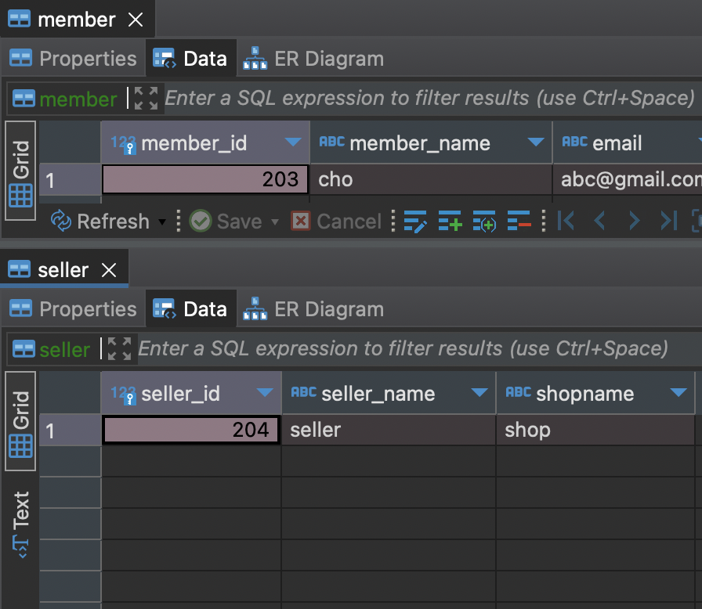Switch to the member editor tab

click(77, 20)
